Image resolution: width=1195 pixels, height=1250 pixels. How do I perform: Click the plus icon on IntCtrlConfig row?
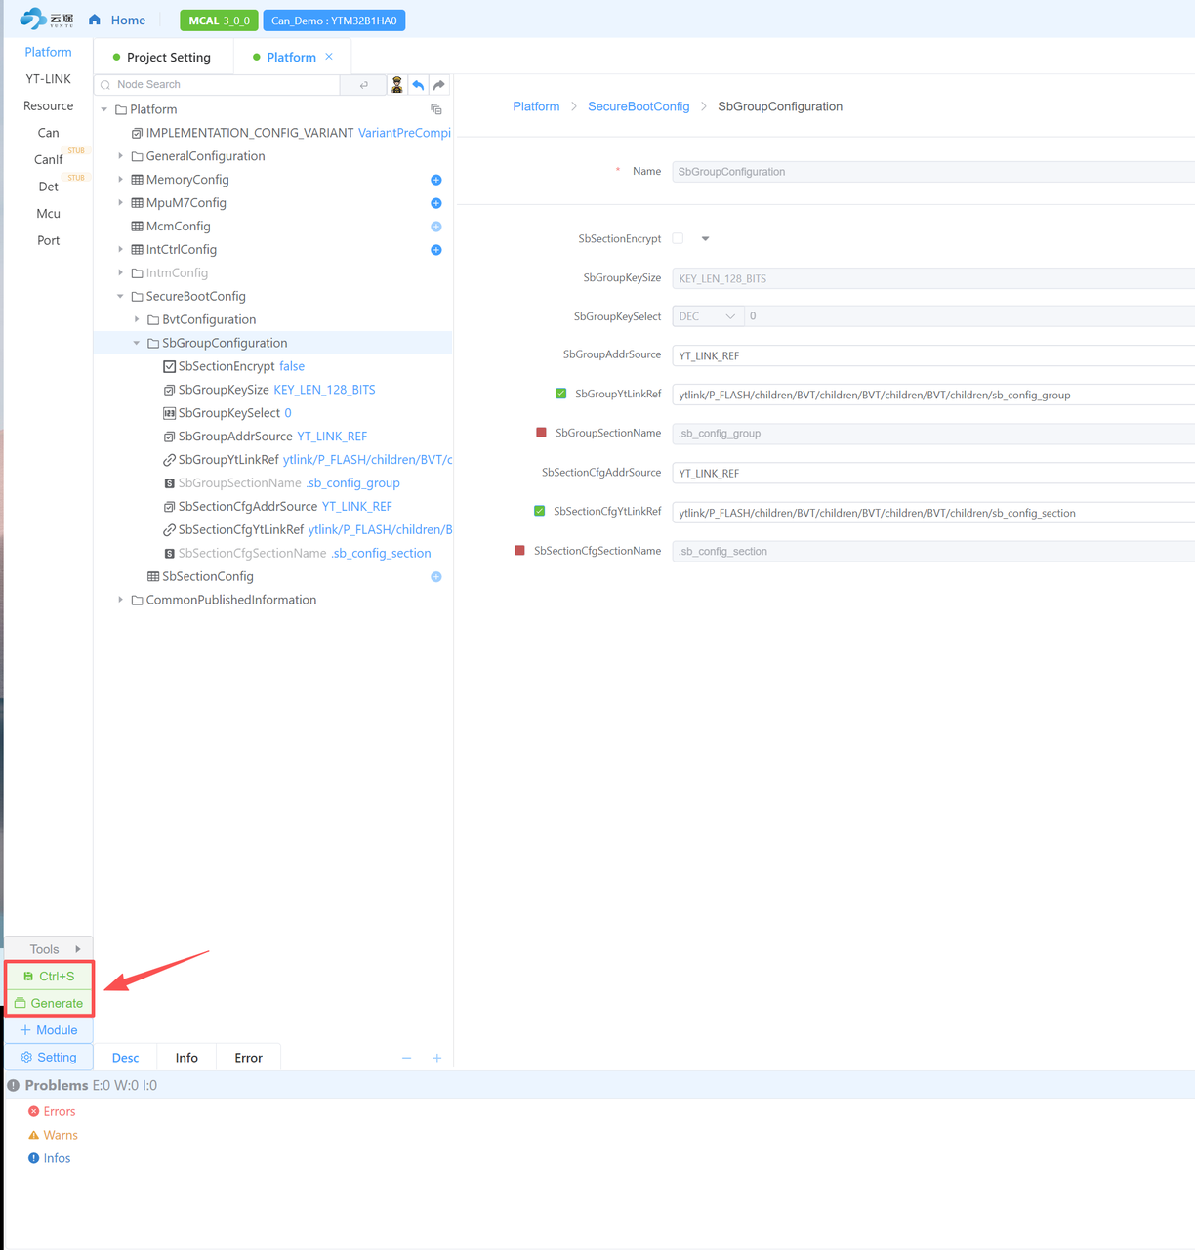pyautogui.click(x=436, y=250)
